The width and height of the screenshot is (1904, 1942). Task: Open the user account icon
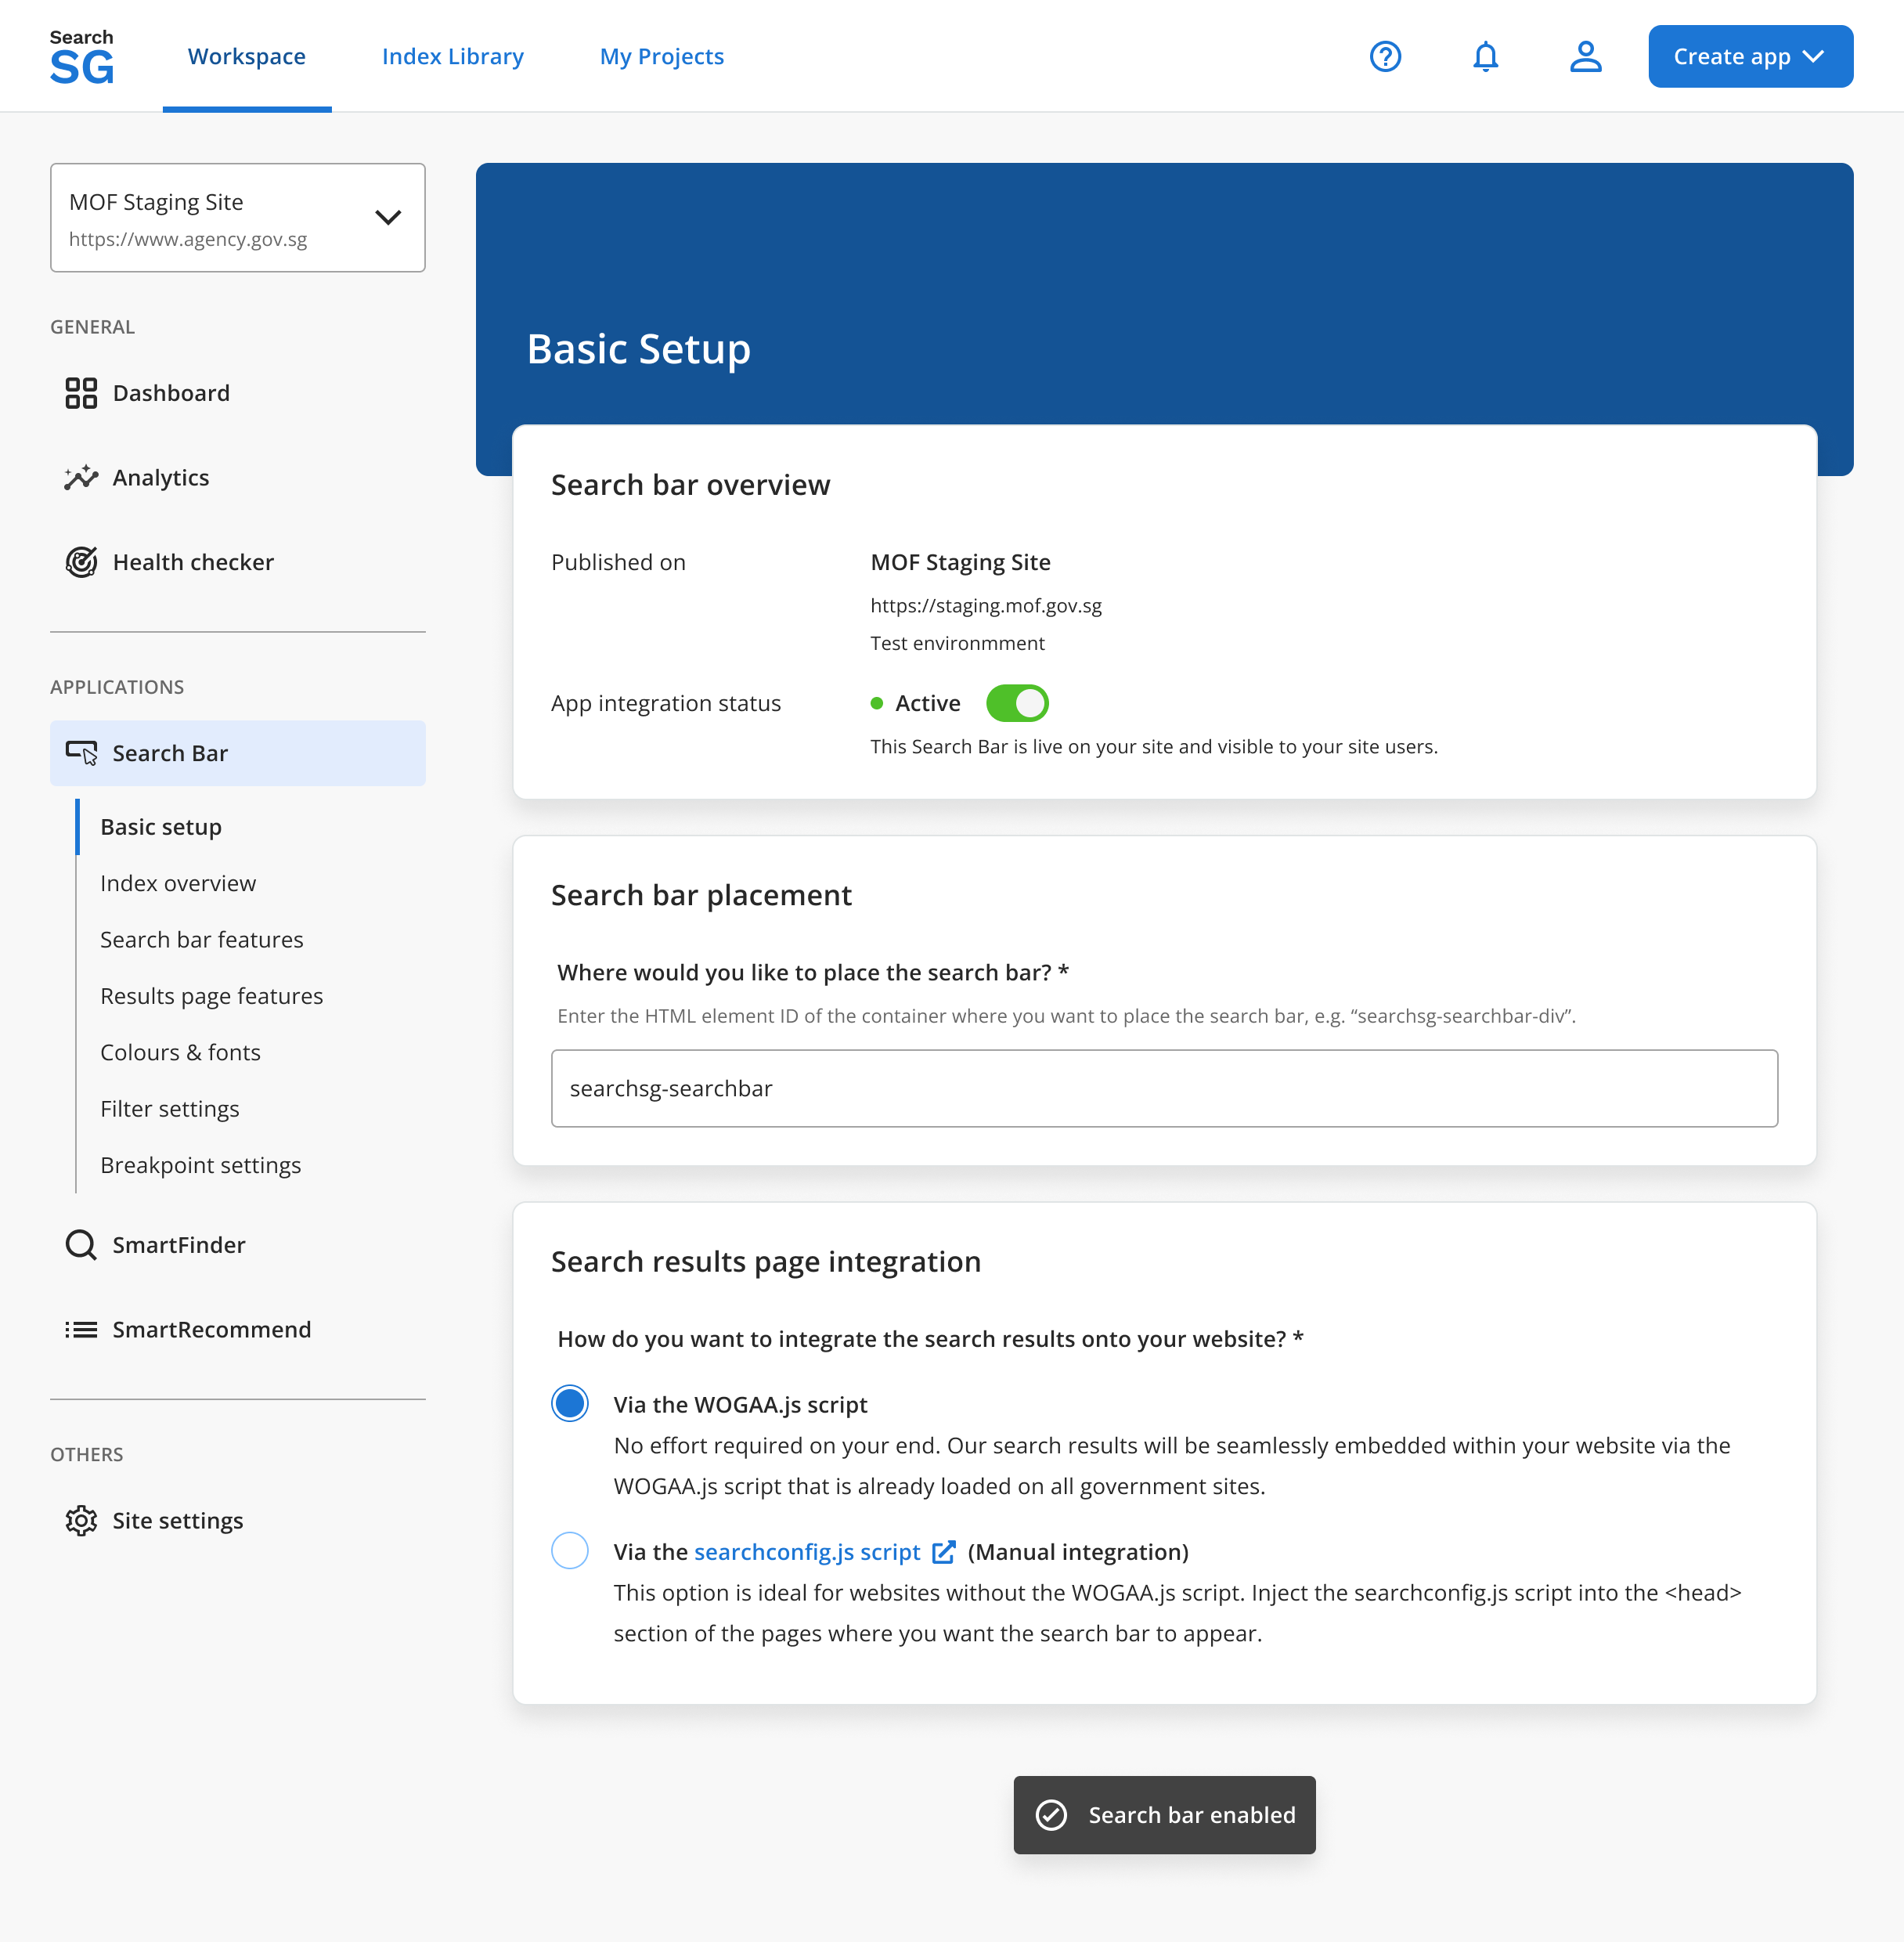point(1585,56)
